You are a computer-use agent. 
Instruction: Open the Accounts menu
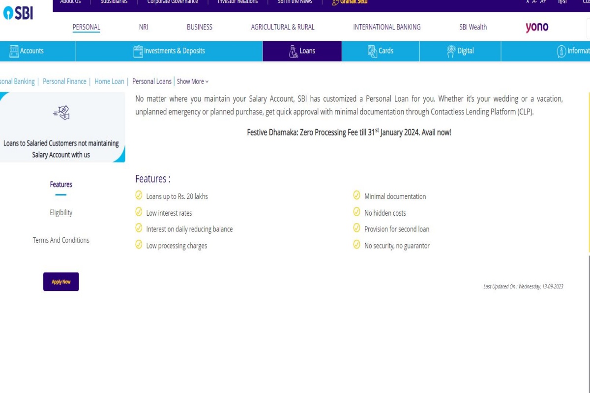tap(38, 51)
